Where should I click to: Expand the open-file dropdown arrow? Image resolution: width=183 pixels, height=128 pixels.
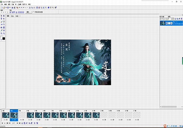[6, 8]
